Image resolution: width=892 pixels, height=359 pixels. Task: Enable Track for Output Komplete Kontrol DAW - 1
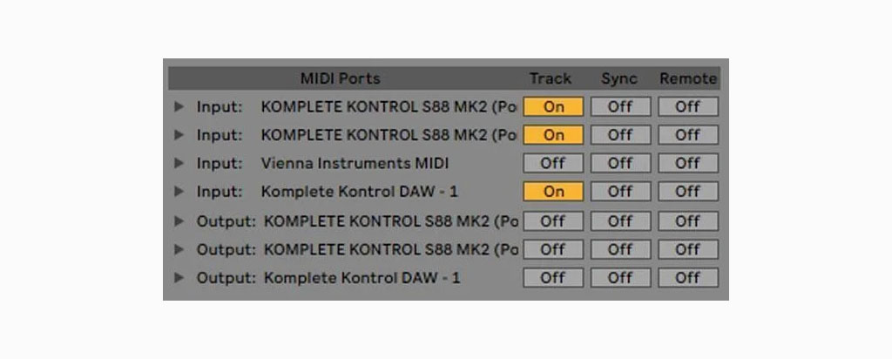(x=553, y=278)
